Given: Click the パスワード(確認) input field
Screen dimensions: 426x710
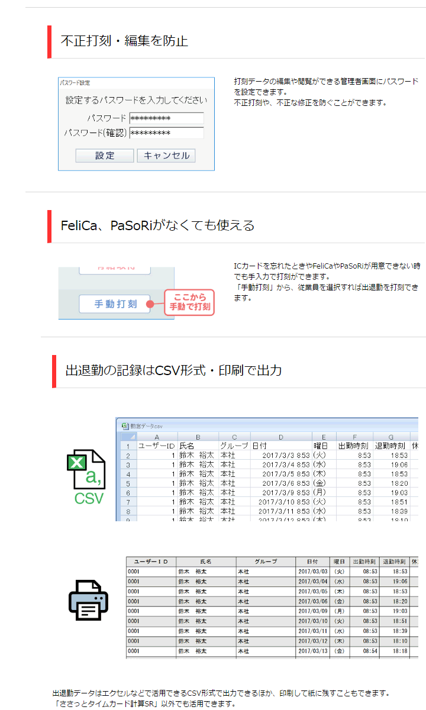Looking at the screenshot, I should (166, 133).
